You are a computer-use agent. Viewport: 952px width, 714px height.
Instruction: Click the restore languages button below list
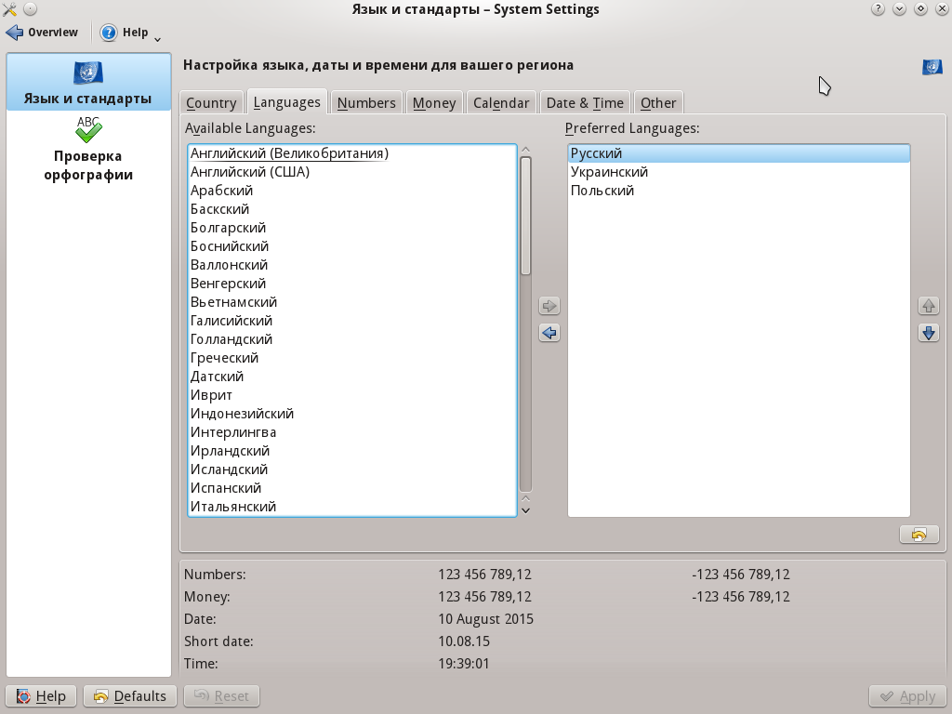point(919,535)
